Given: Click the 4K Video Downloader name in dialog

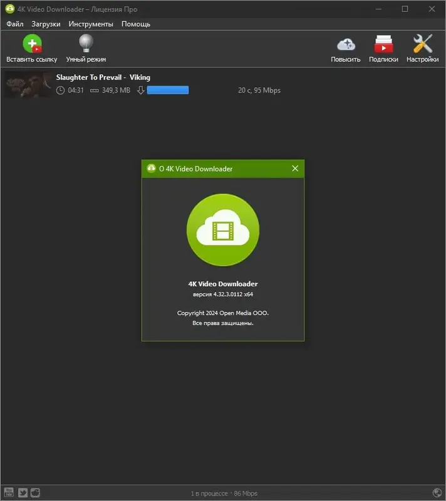Looking at the screenshot, I should pyautogui.click(x=223, y=284).
